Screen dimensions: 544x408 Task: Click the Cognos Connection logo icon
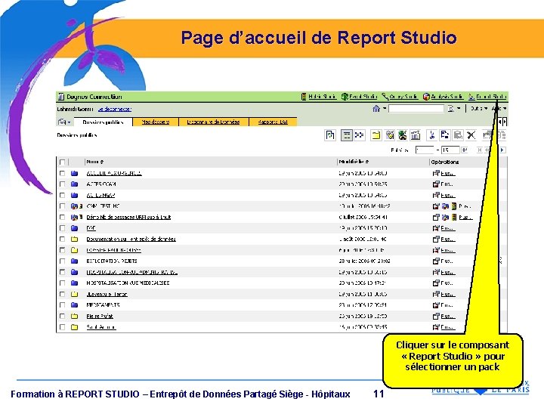(61, 97)
